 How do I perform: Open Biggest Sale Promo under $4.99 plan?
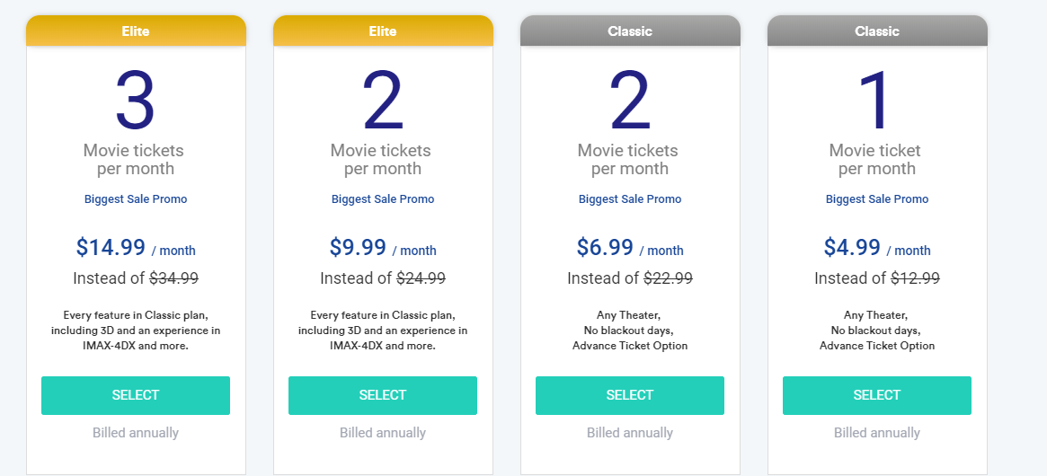pos(877,199)
